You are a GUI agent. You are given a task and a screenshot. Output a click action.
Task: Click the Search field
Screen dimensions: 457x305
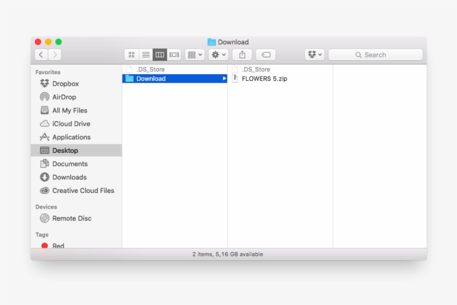coord(375,55)
